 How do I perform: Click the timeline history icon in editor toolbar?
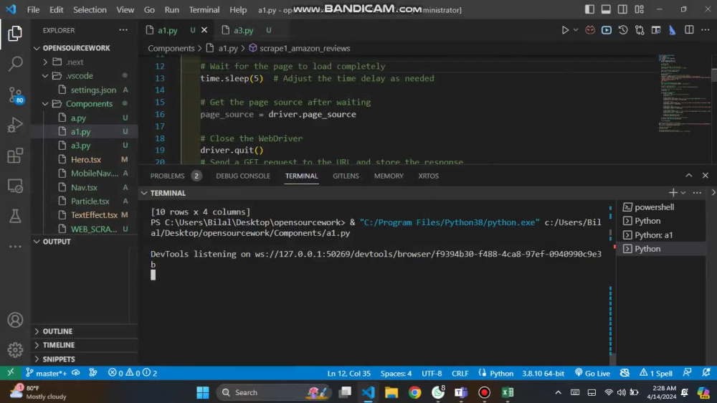(623, 30)
